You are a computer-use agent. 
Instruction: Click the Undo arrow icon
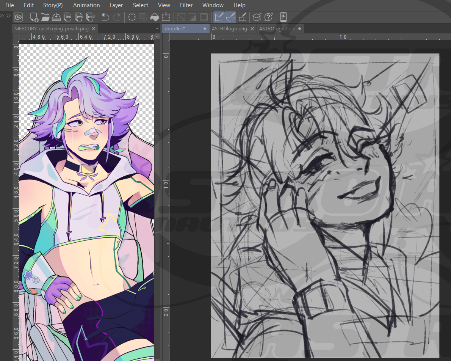click(x=105, y=17)
